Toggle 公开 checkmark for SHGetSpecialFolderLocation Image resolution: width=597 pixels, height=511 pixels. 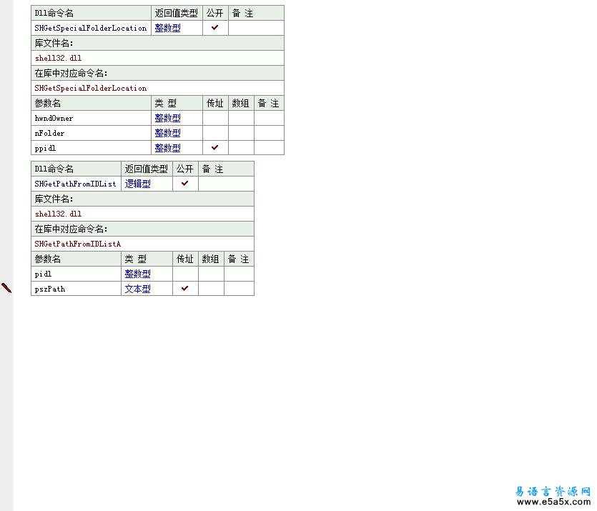tap(214, 28)
